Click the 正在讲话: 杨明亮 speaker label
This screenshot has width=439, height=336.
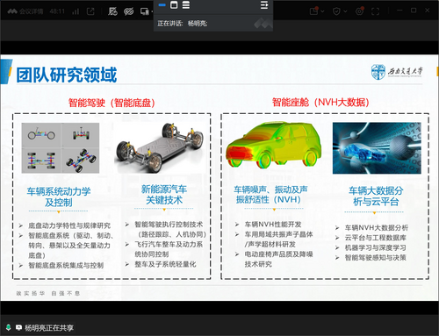coord(183,24)
